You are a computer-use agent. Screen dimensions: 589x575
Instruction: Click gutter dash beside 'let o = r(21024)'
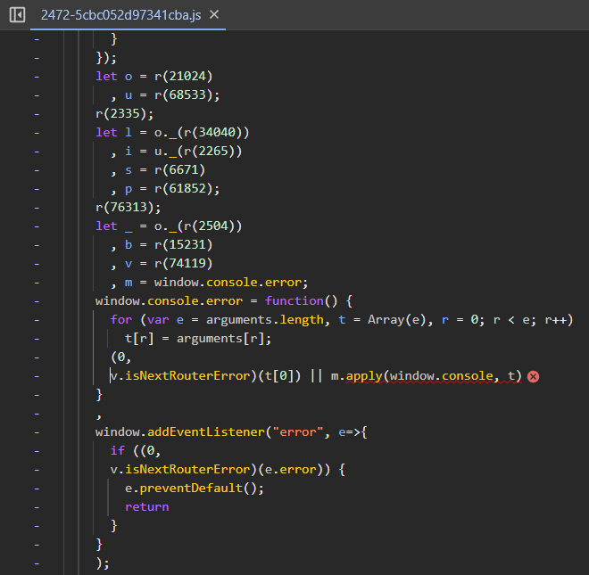(37, 77)
